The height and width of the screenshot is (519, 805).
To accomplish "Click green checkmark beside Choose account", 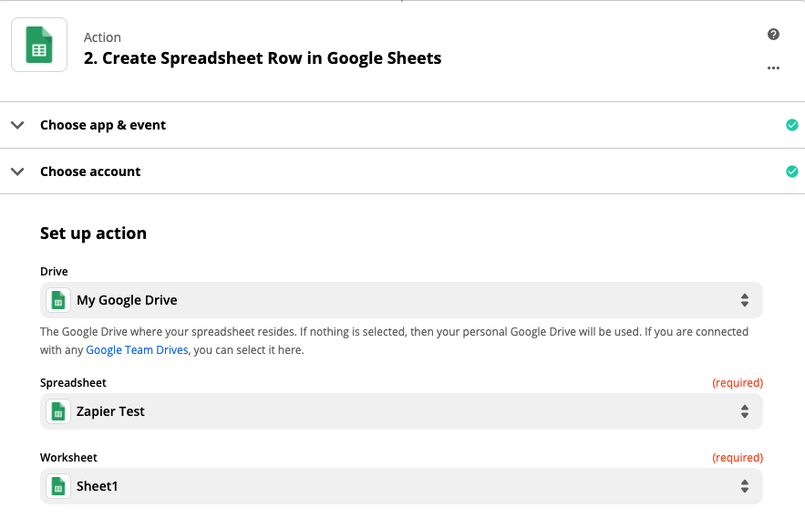I will pyautogui.click(x=791, y=171).
